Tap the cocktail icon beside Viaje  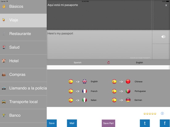[x=4, y=20]
